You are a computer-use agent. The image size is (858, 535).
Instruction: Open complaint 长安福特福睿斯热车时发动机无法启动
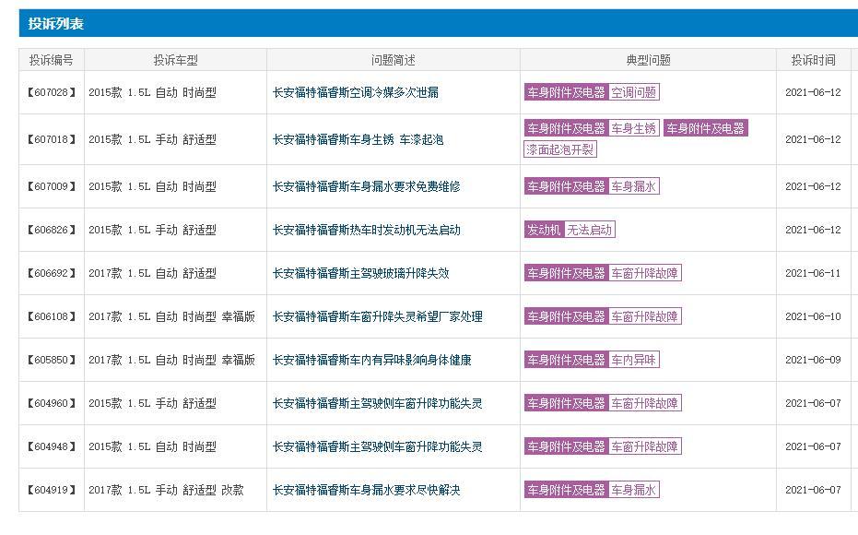coord(366,230)
